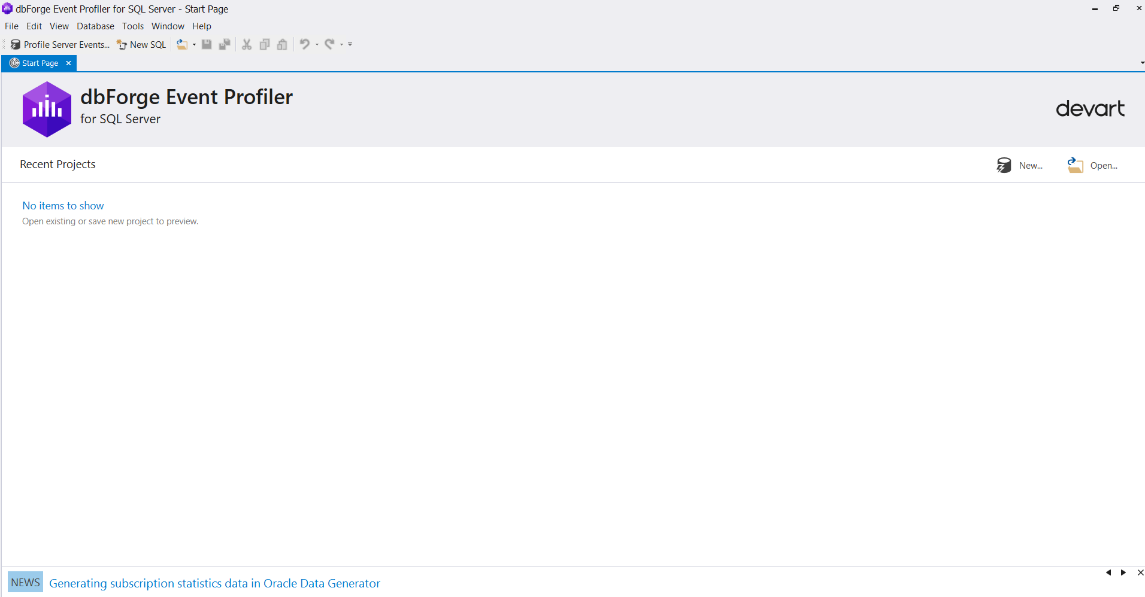Click the No items to show text

[x=63, y=206]
